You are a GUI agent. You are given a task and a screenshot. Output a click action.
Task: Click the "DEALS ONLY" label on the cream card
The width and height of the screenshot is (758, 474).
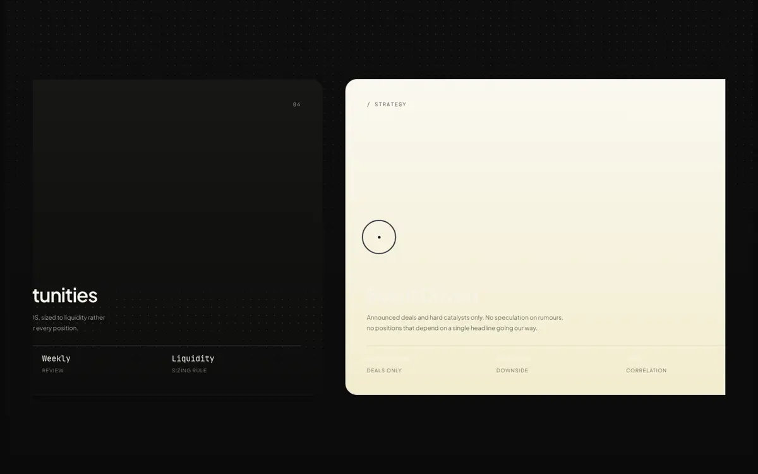tap(384, 370)
